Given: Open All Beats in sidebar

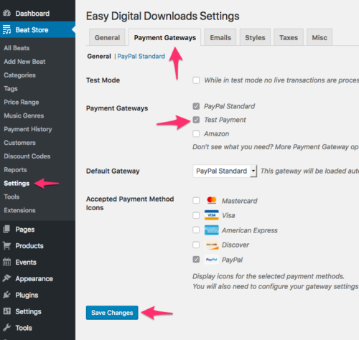Looking at the screenshot, I should pos(17,48).
